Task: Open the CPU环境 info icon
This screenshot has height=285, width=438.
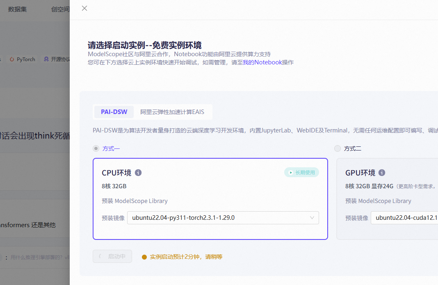Action: 138,173
